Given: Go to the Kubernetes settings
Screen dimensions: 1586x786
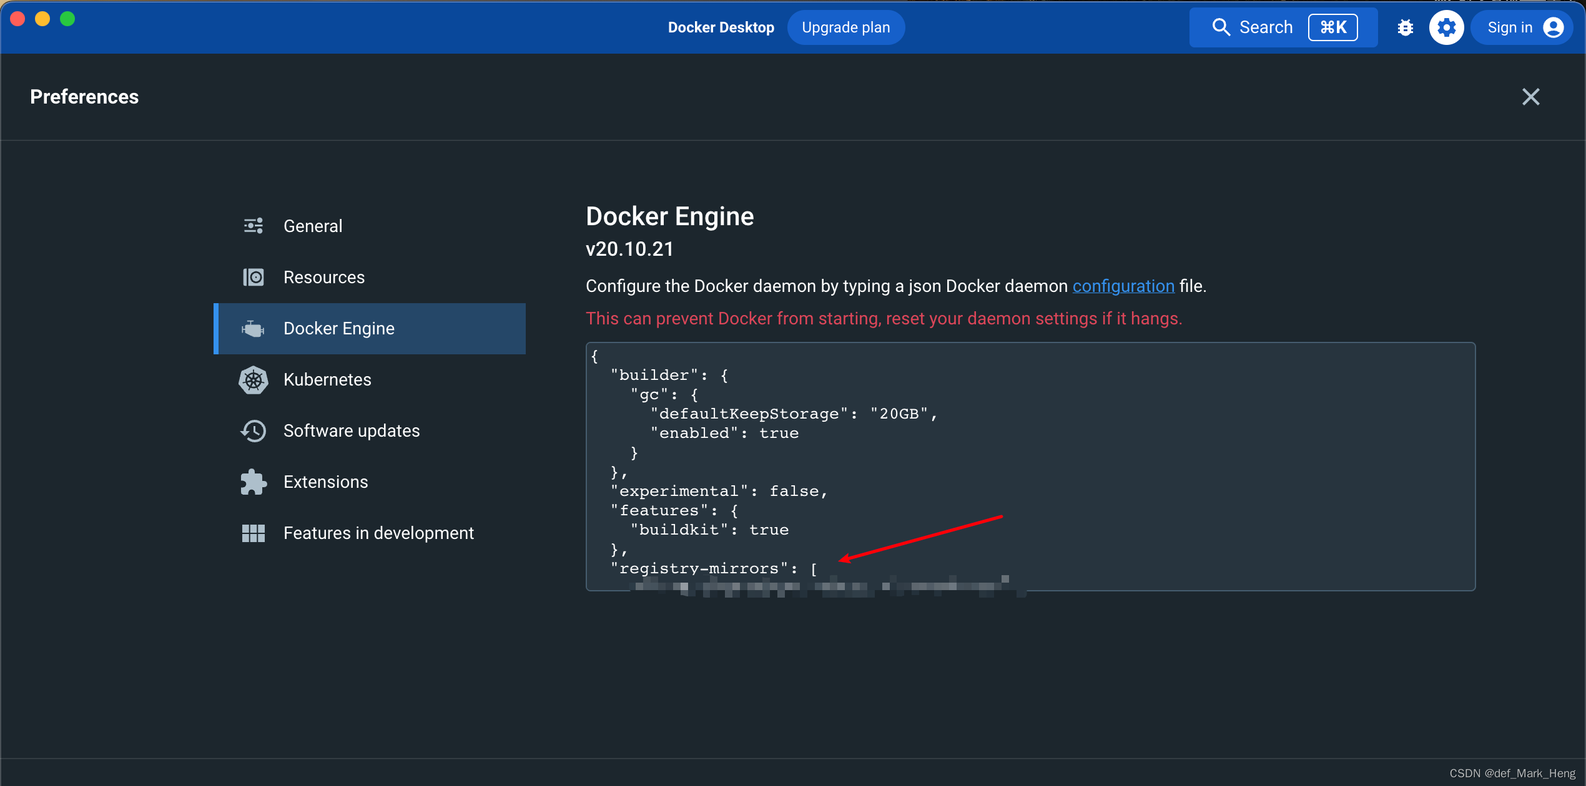Looking at the screenshot, I should click(370, 379).
